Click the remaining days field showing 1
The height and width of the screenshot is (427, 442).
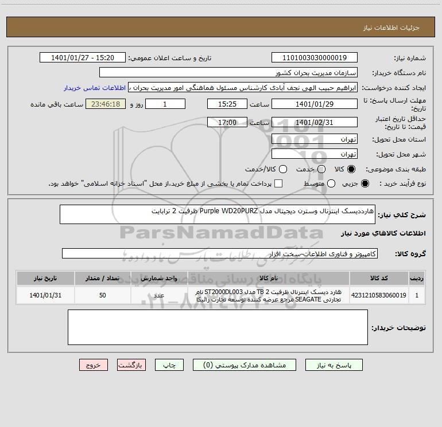pos(165,104)
